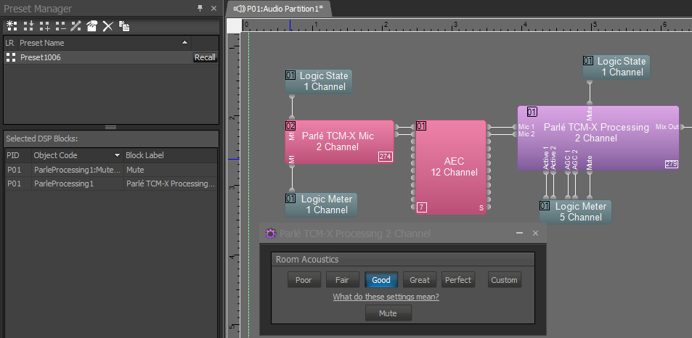This screenshot has width=692, height=338.
Task: Click the 01 index badge on the Parlé Processing block
Action: point(532,112)
